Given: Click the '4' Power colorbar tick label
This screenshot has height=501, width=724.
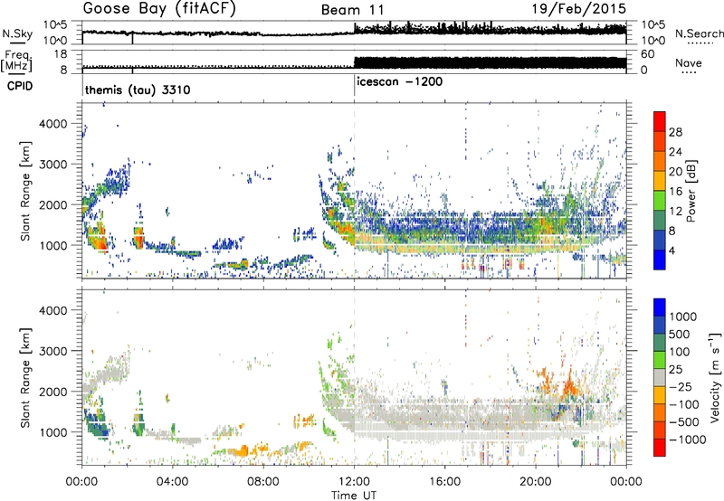Looking at the screenshot, I should point(672,250).
